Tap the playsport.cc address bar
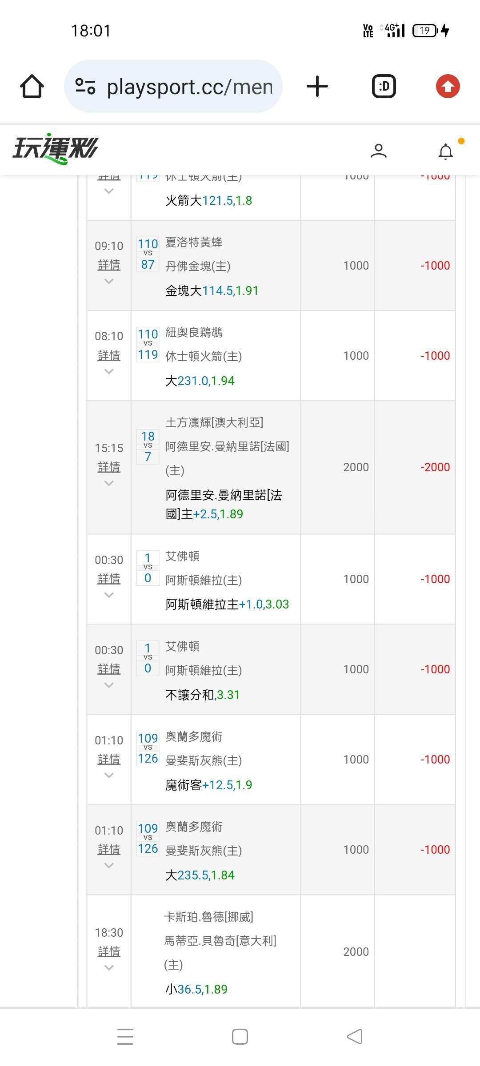The height and width of the screenshot is (1066, 480). pos(189,86)
